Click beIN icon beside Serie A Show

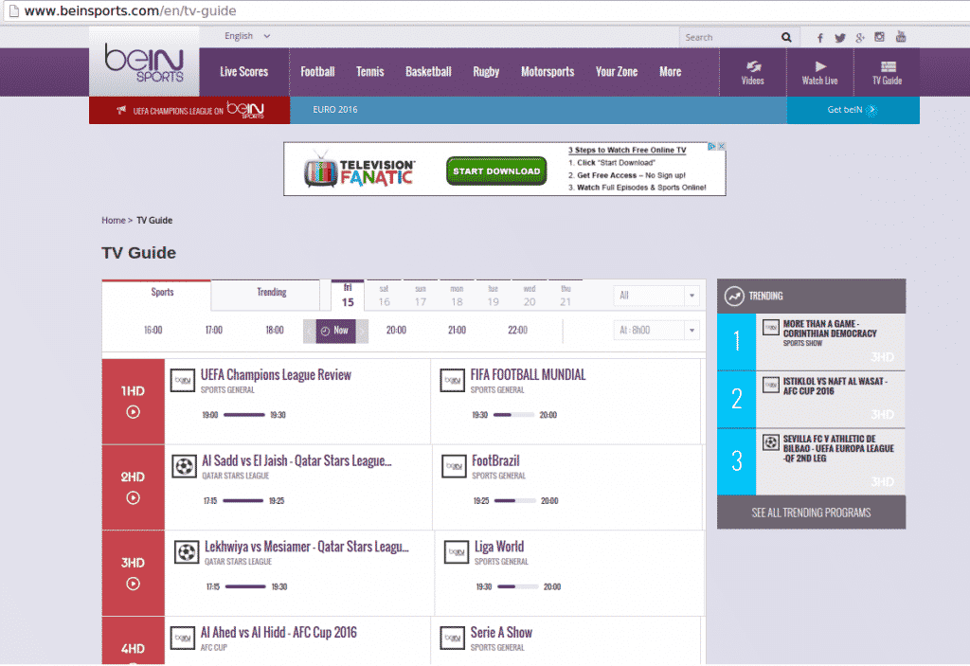pos(452,639)
